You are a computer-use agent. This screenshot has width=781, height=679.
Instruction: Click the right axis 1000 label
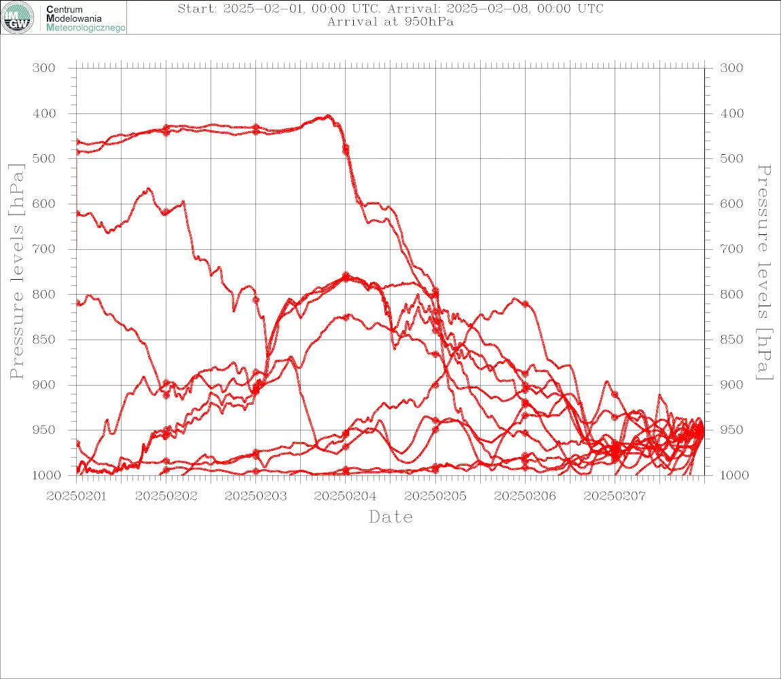734,475
